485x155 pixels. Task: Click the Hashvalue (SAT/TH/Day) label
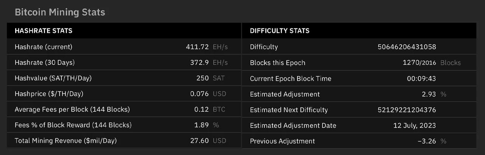pos(53,78)
